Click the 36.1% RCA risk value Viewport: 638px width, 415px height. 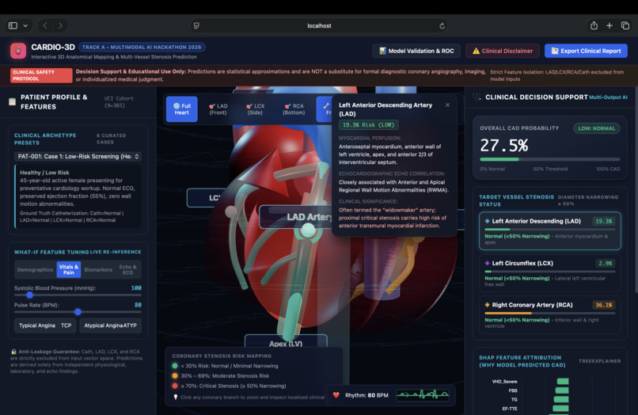[604, 305]
